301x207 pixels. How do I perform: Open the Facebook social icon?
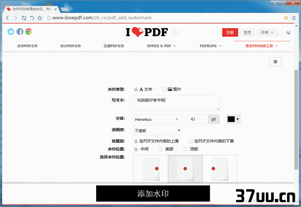click(x=20, y=32)
